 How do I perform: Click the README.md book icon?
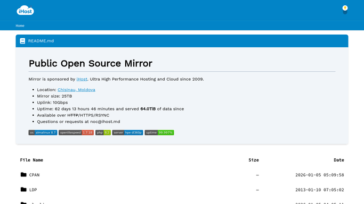(22, 41)
